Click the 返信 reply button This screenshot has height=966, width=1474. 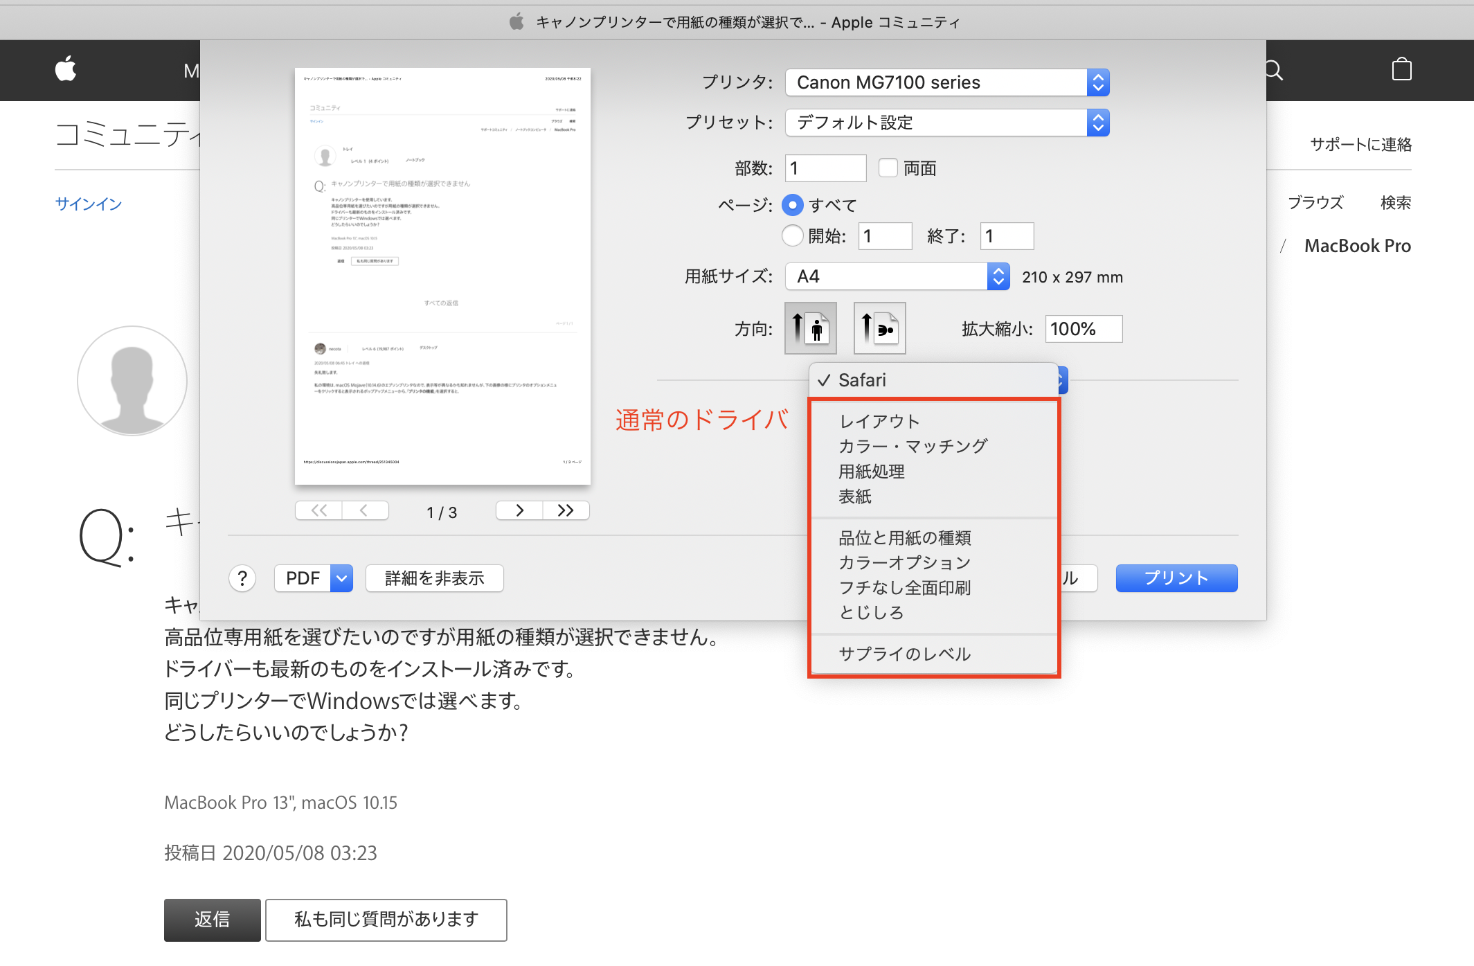tap(213, 920)
